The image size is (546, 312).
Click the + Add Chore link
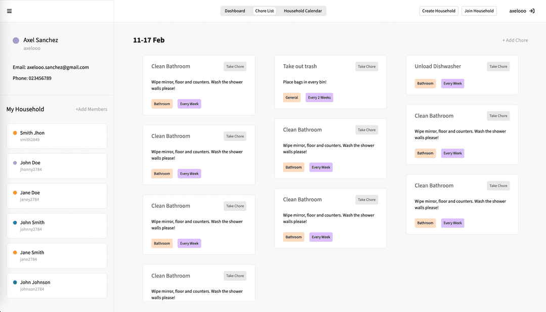(x=515, y=40)
